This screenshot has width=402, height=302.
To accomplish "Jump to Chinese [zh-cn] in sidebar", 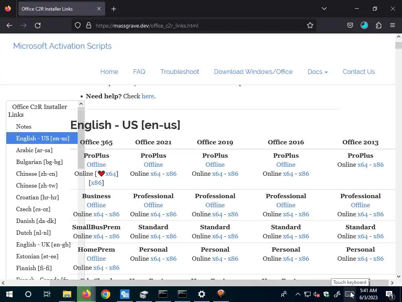I will (x=37, y=173).
